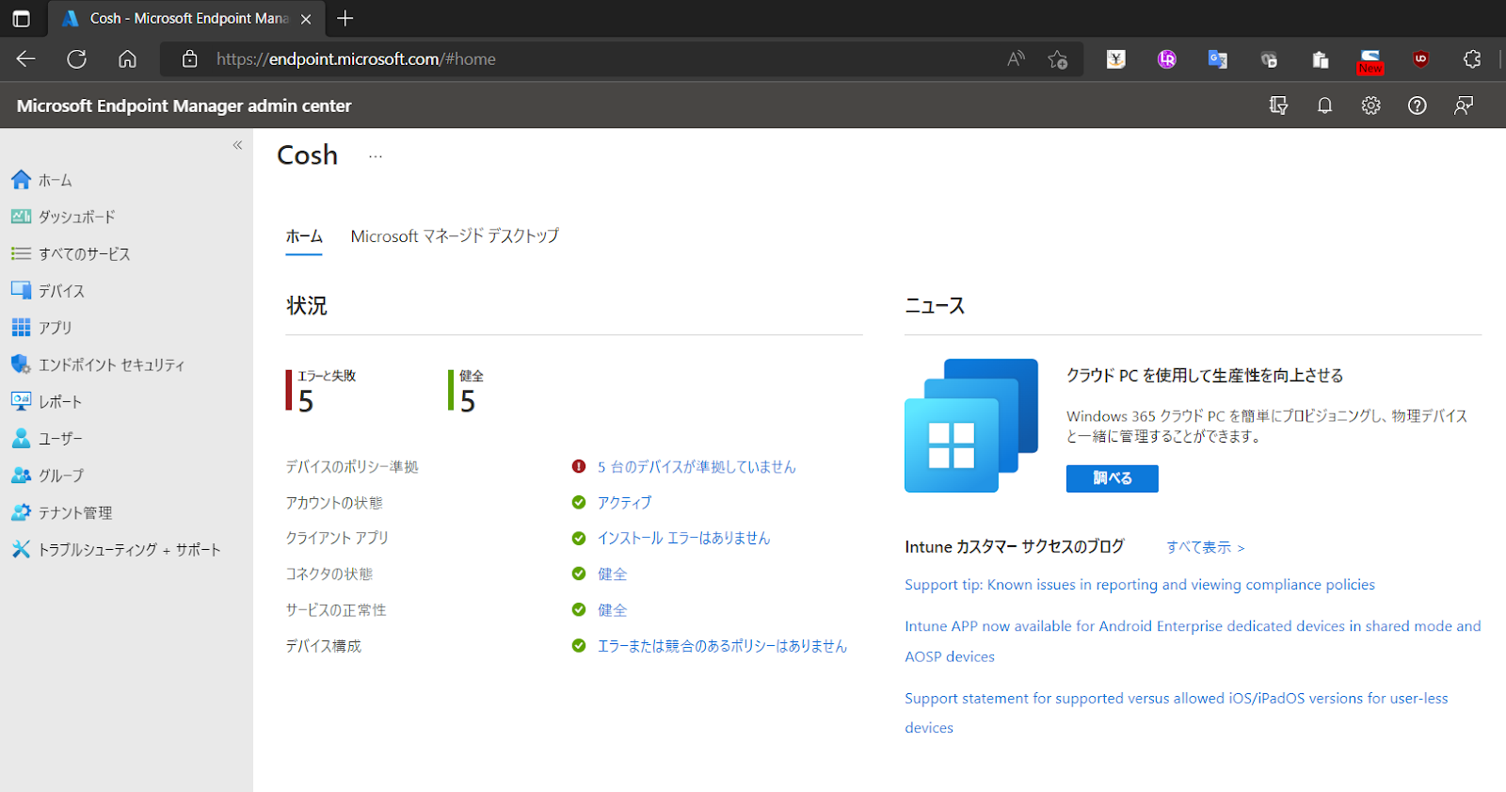Open アプリ in the left navigation

tap(55, 328)
